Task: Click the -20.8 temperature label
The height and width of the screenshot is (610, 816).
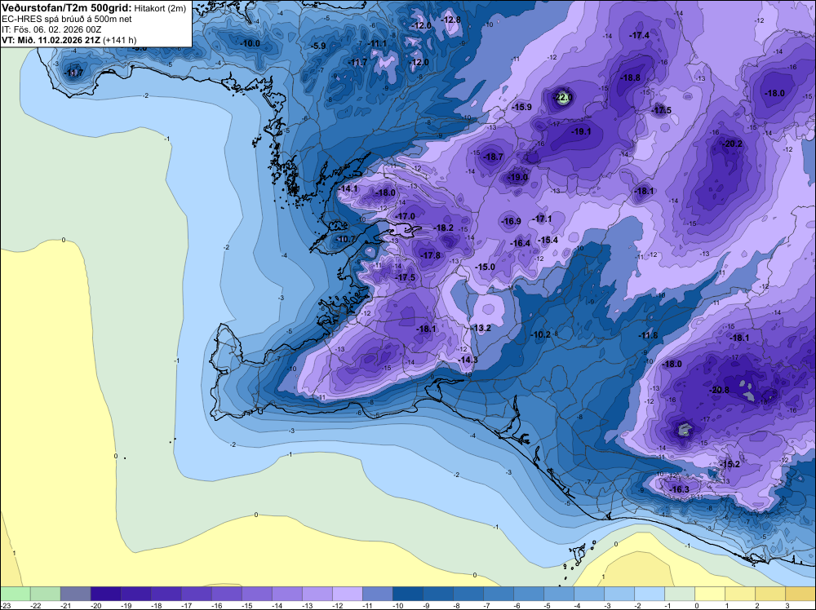Action: [x=719, y=390]
